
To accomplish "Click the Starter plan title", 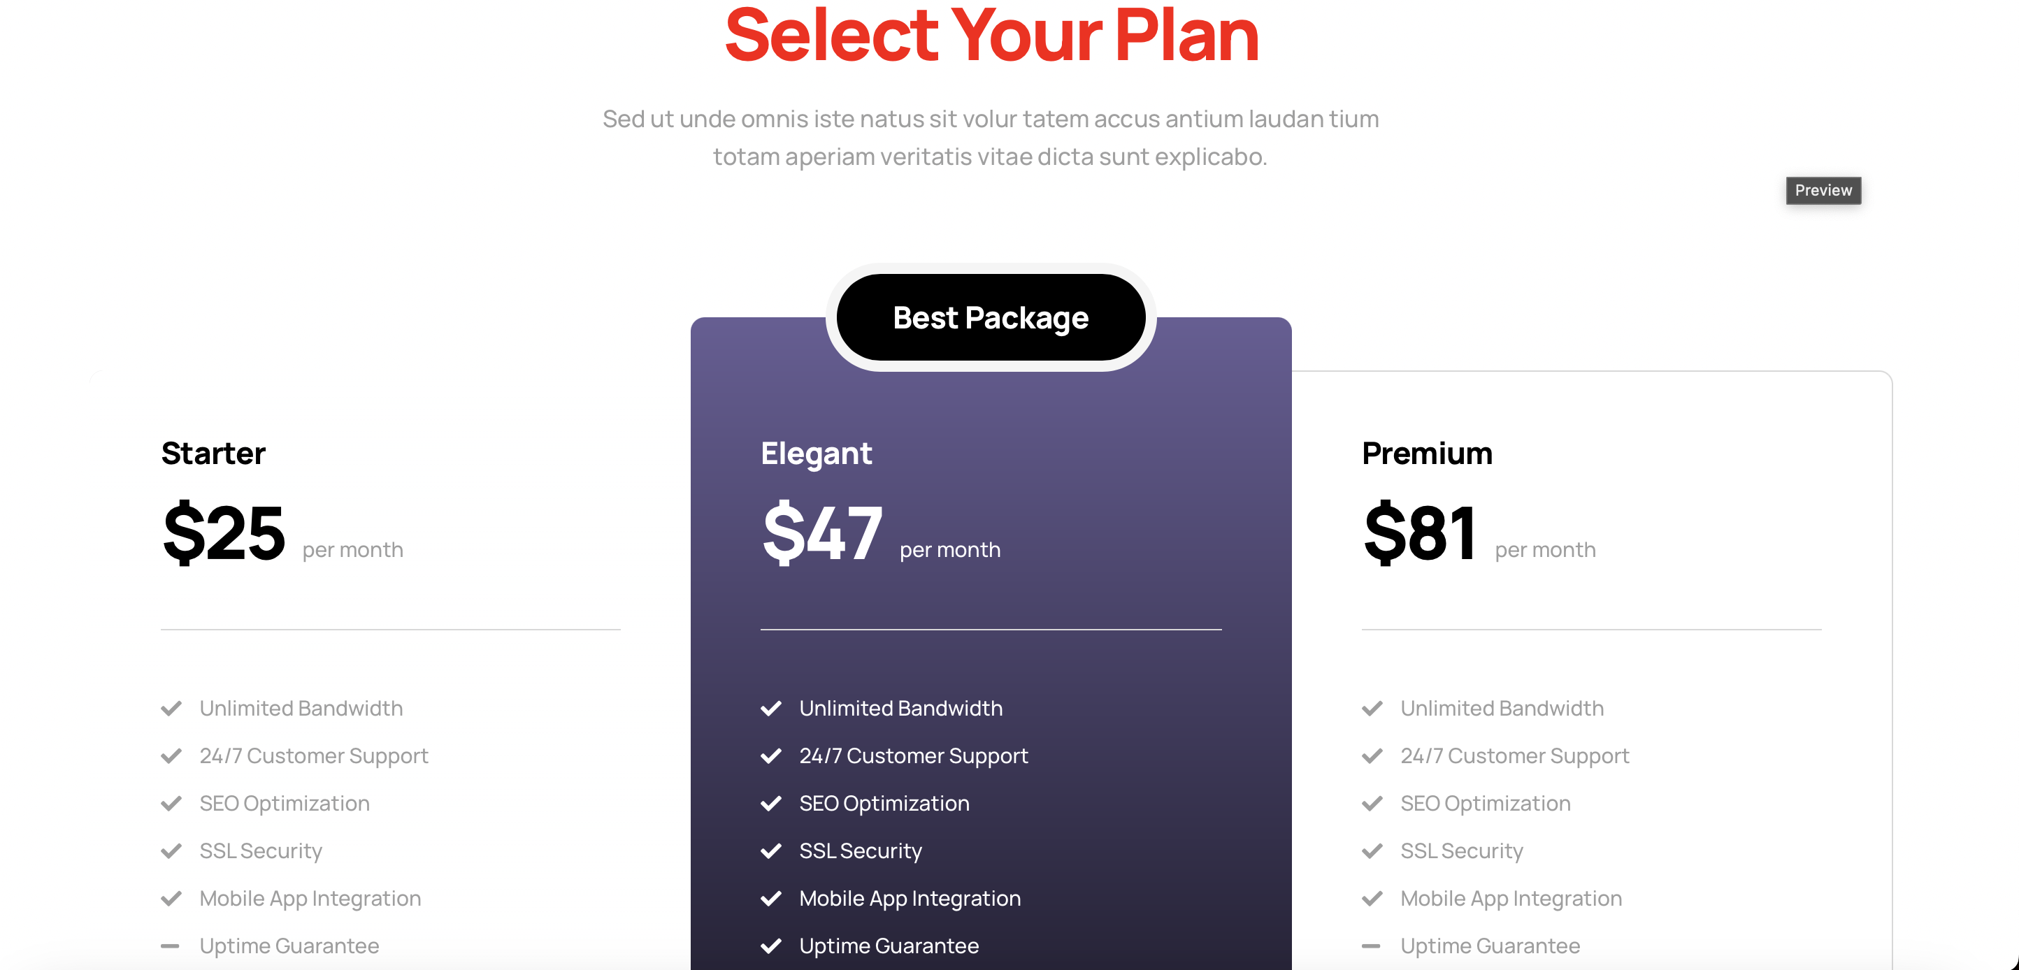I will click(x=213, y=452).
